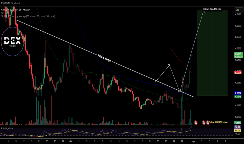Viewport: 244px width, 144px height.
Task: Select the Vol · VINE volume legend
Action: 5,13
